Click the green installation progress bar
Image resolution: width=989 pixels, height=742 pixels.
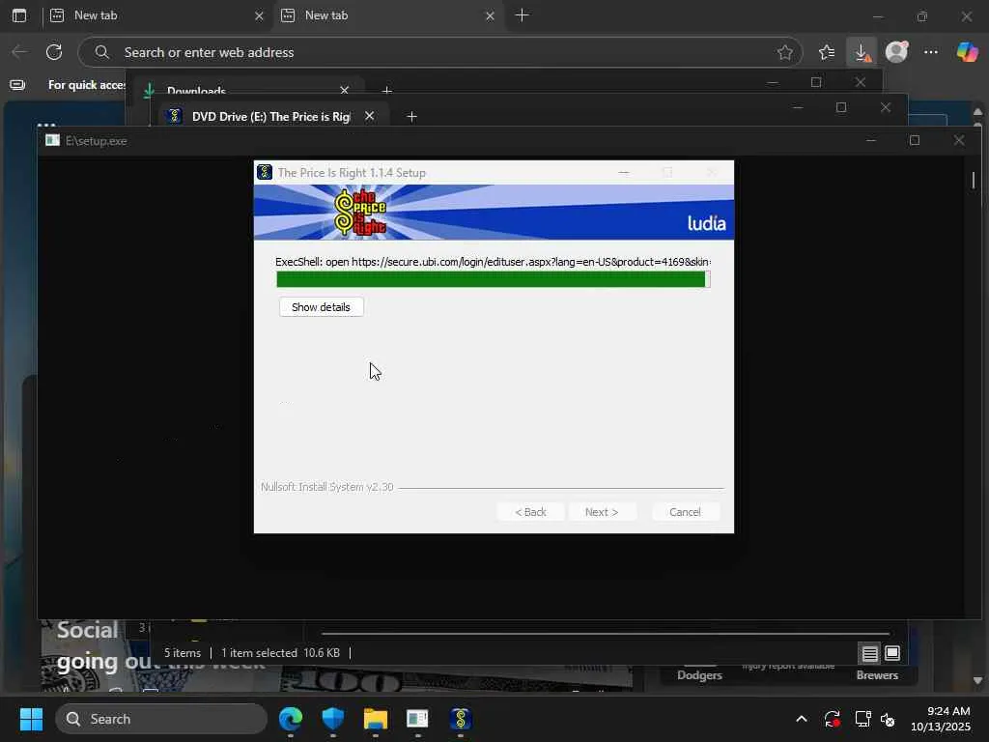click(494, 279)
